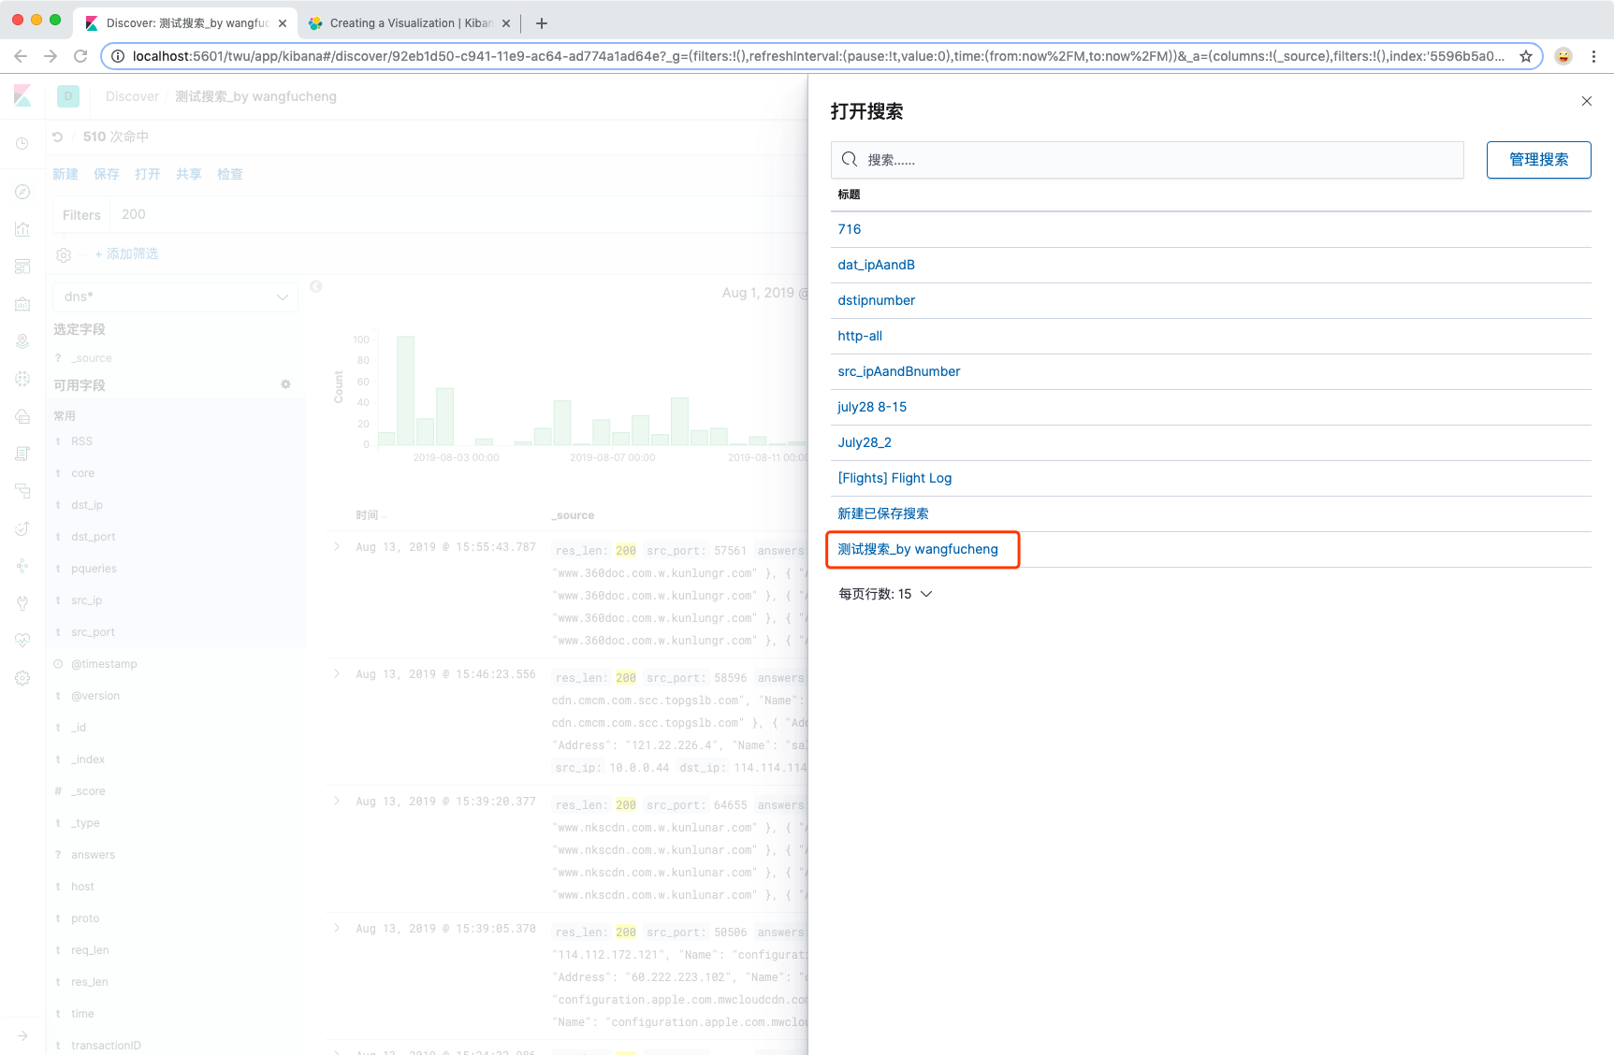Open saved search July28_2
Viewport: 1614px width, 1055px height.
(864, 442)
